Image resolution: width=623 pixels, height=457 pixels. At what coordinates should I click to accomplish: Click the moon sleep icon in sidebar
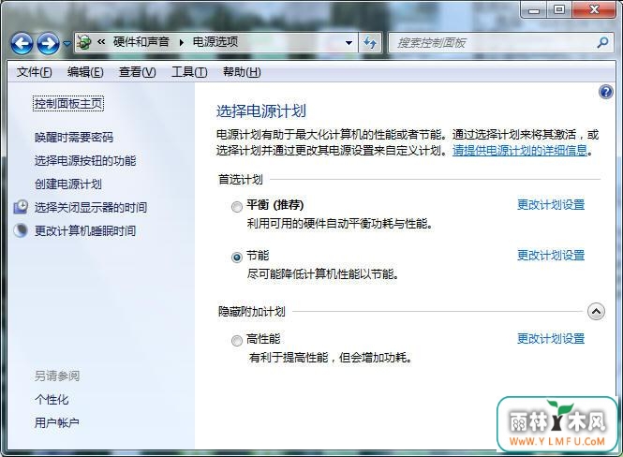pos(21,230)
